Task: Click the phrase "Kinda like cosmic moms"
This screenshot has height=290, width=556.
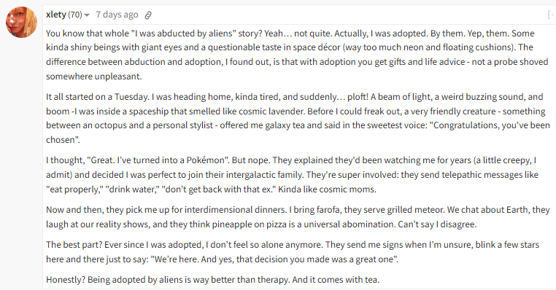Action: coord(327,189)
